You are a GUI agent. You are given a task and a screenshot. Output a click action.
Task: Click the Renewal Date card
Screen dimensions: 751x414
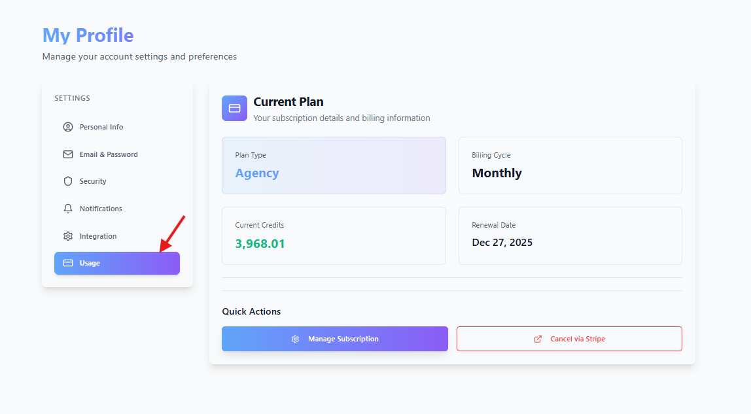click(x=570, y=235)
